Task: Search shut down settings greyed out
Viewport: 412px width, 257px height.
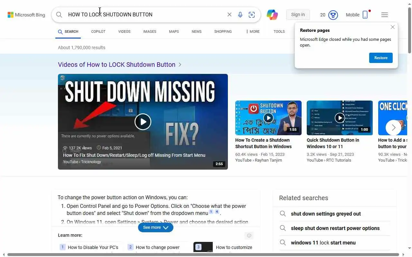Action: [x=326, y=214]
